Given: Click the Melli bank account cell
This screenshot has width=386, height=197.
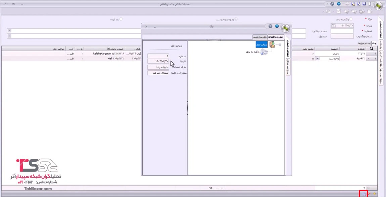Looking at the screenshot, I should (105, 59).
